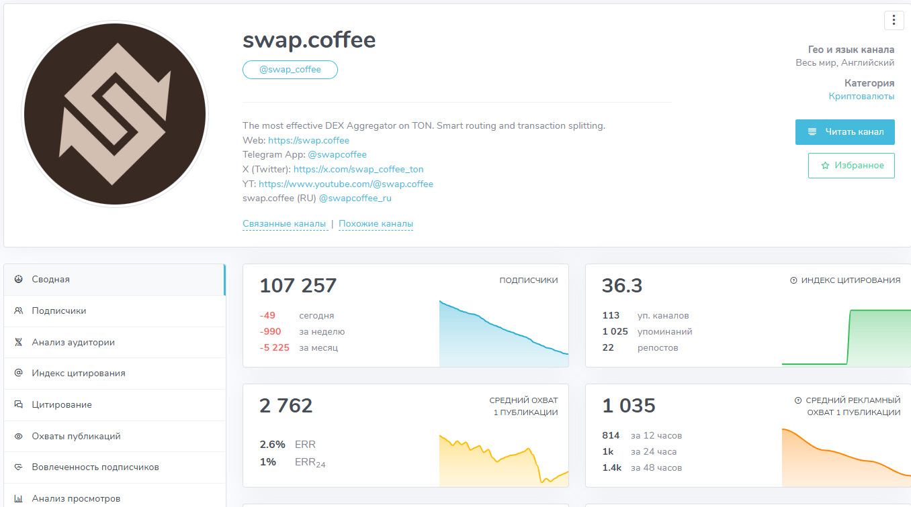Click info icon beside ИНДЕКС ЦИТИРОВАНИЯ
Image resolution: width=911 pixels, height=507 pixels.
pos(793,280)
